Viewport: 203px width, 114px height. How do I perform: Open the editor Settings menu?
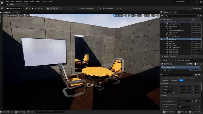pyautogui.click(x=196, y=9)
